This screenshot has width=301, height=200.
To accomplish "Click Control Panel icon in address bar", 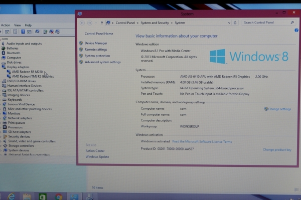I will point(108,23).
